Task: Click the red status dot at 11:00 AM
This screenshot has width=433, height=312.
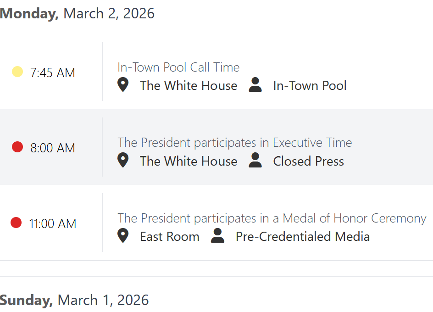Action: [16, 223]
